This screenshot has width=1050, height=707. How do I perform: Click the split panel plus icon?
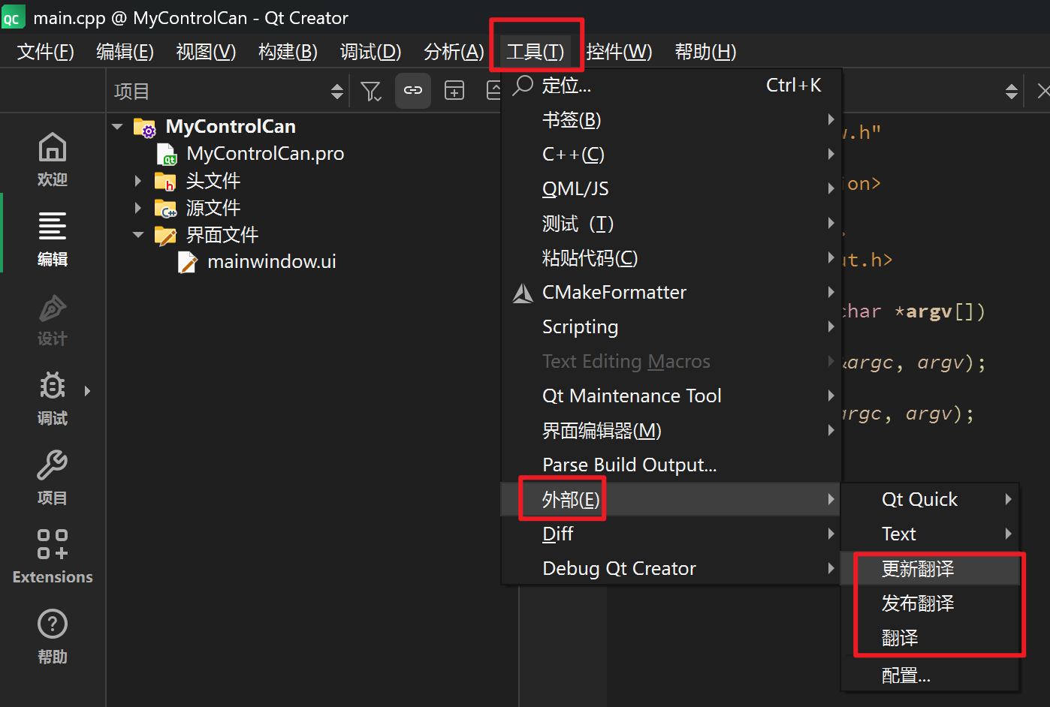tap(454, 91)
